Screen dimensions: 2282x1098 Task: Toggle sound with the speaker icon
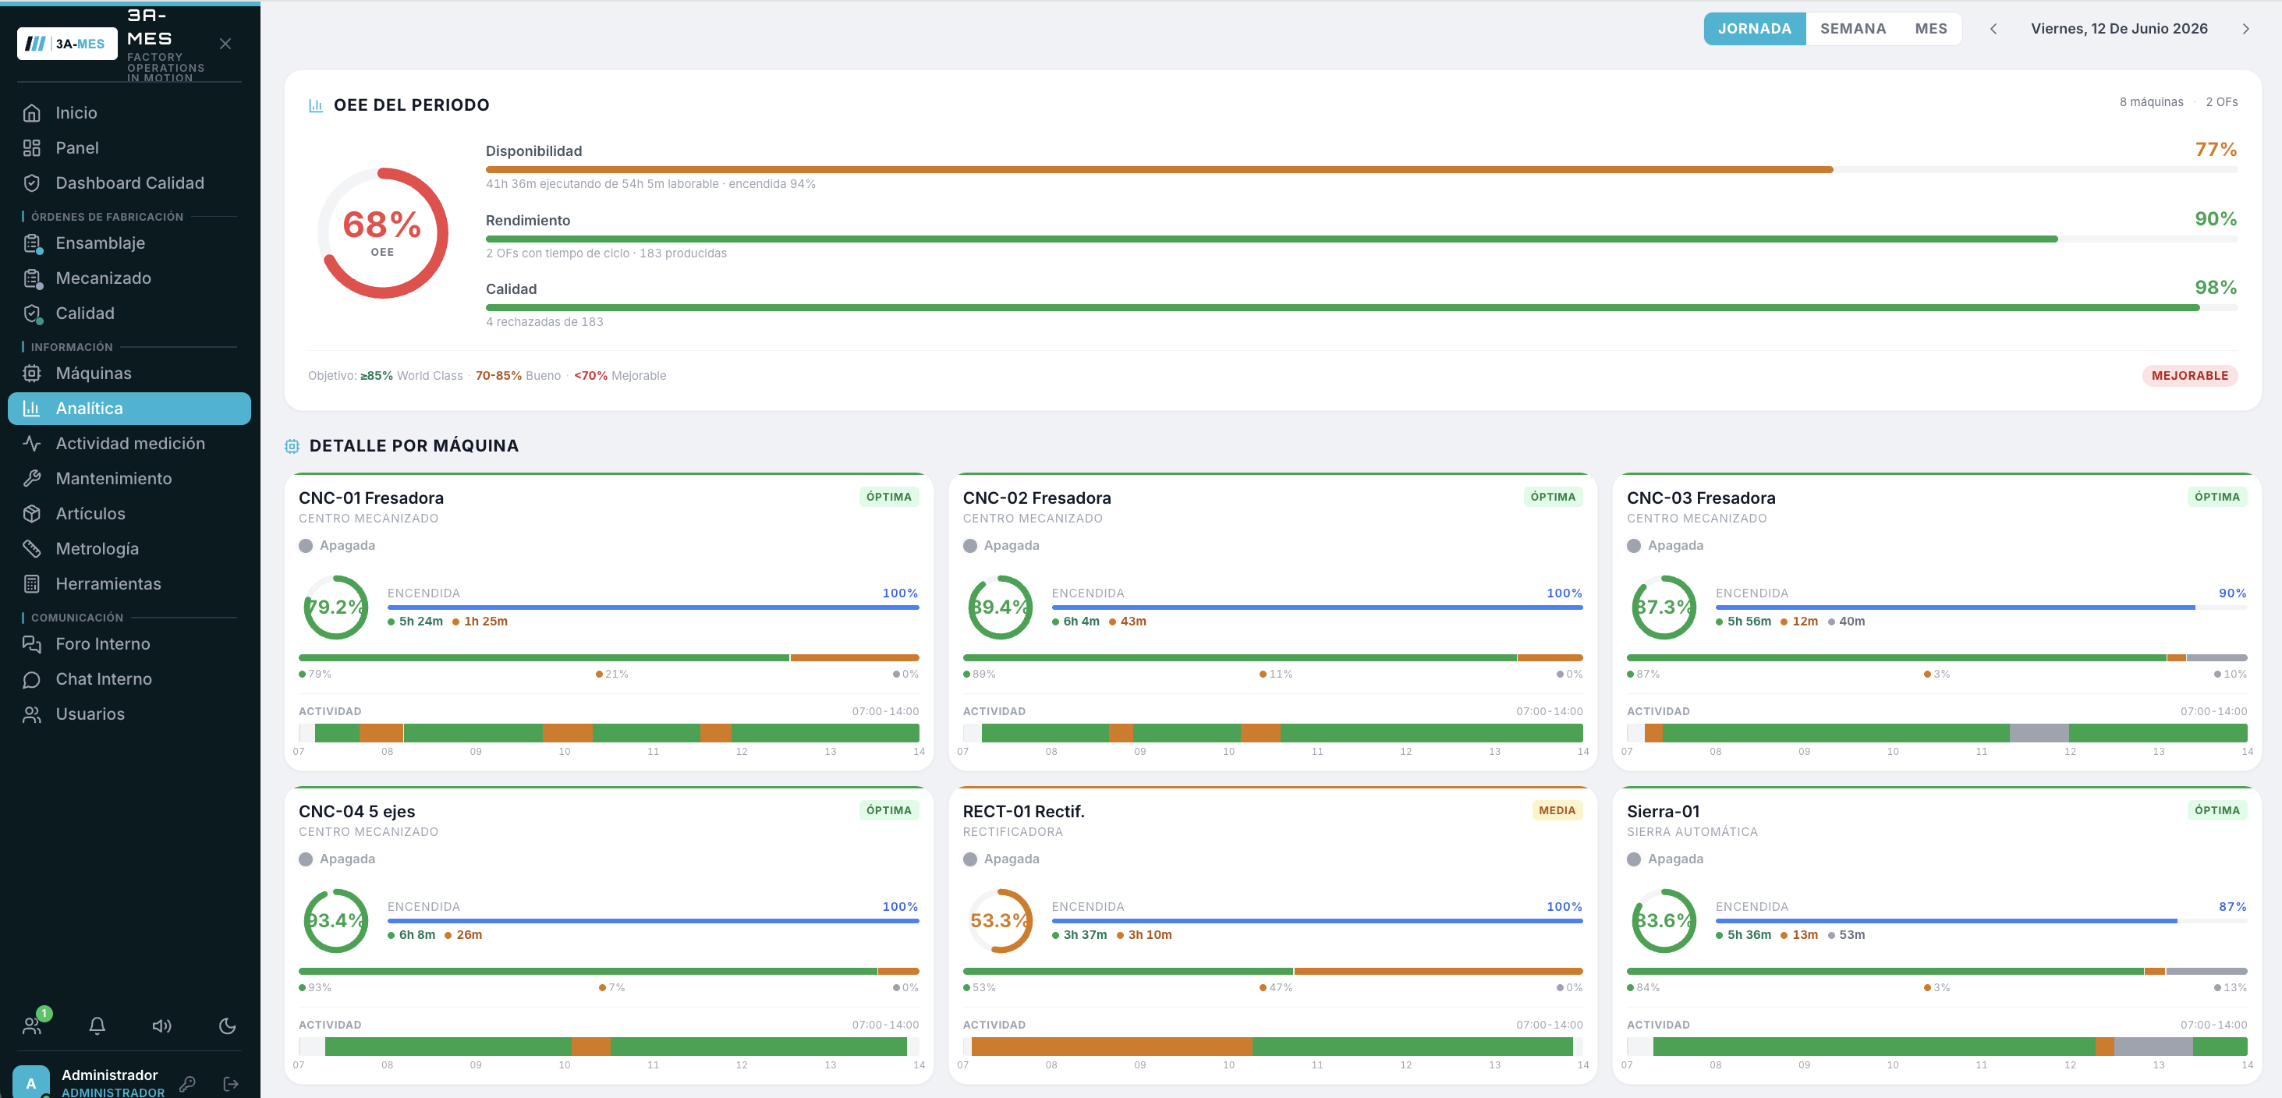click(x=162, y=1025)
